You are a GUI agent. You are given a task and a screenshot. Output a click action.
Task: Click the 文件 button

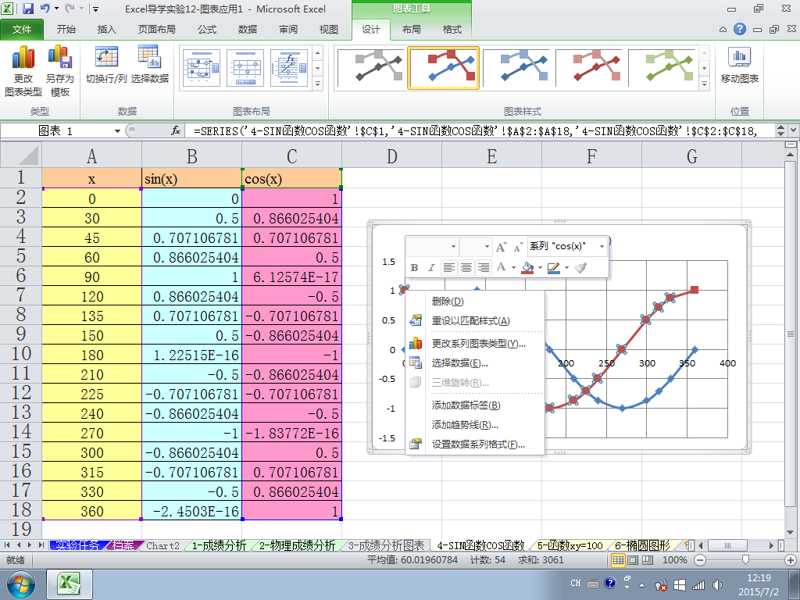pos(23,30)
